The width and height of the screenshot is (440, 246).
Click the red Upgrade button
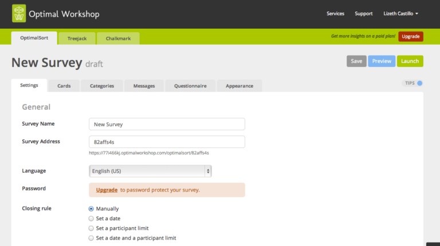tap(411, 36)
